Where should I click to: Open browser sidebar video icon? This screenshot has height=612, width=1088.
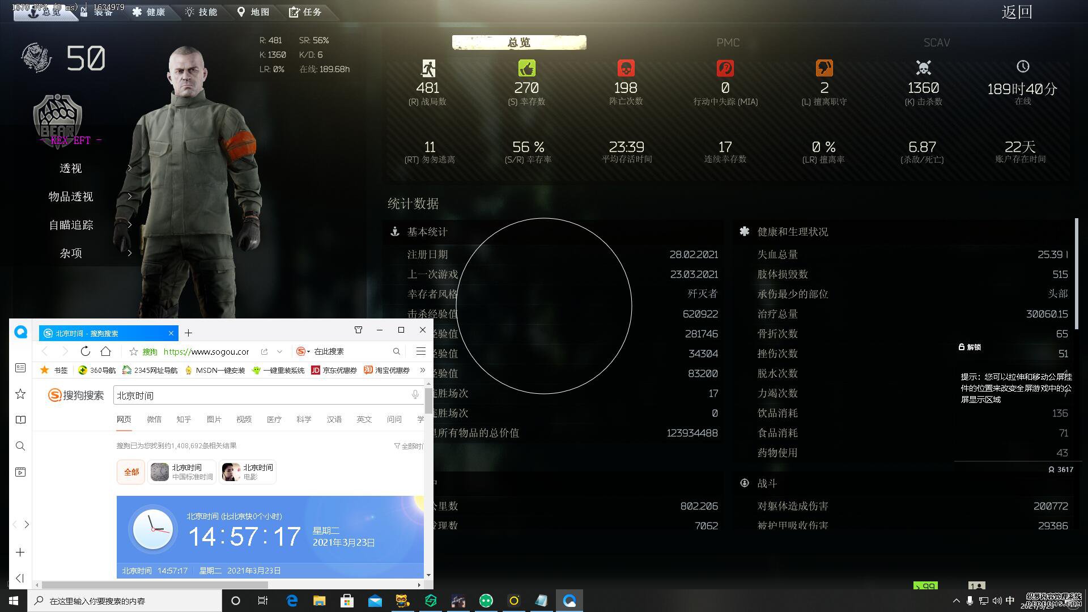(20, 472)
